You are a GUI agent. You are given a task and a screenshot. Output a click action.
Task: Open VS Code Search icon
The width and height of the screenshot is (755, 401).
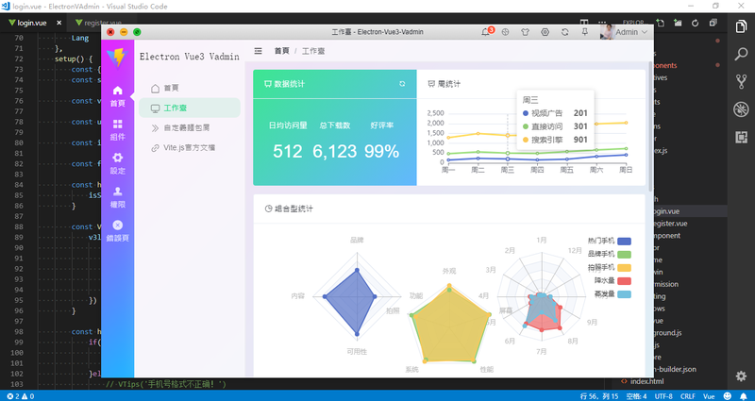[x=741, y=54]
